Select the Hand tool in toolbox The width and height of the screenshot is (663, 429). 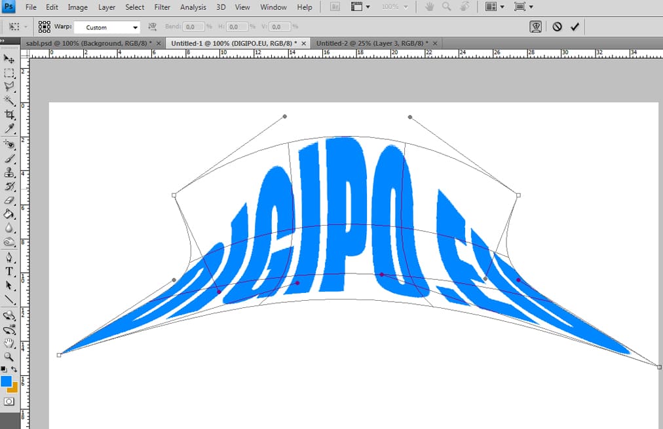point(9,343)
